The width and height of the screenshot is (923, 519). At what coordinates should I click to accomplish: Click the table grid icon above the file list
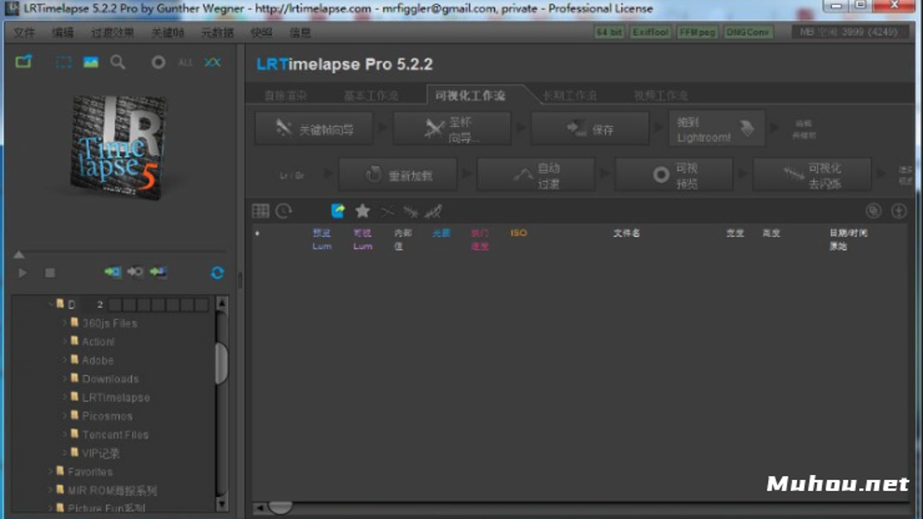click(x=260, y=210)
